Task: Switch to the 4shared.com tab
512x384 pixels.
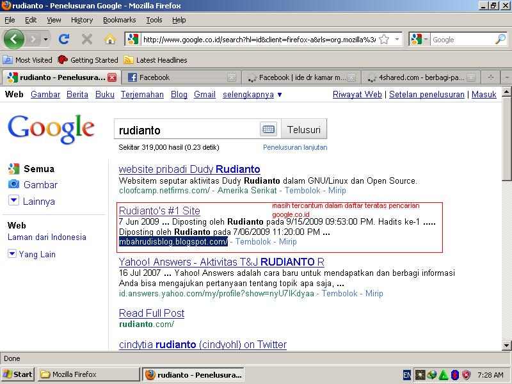Action: click(420, 77)
